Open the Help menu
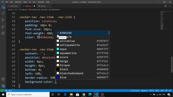 pyautogui.click(x=48, y=2)
